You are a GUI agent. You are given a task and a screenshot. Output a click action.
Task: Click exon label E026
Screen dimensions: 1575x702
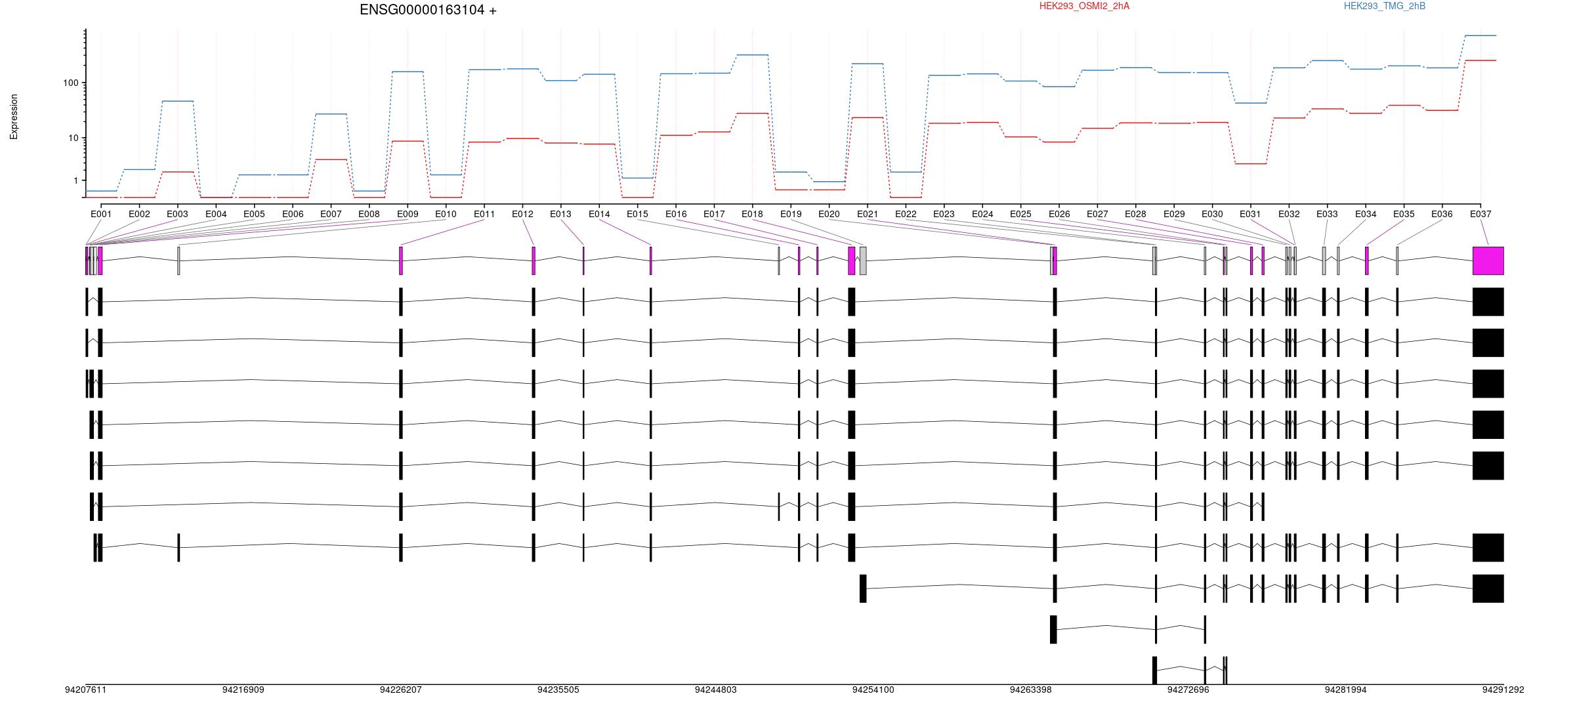coord(1059,214)
